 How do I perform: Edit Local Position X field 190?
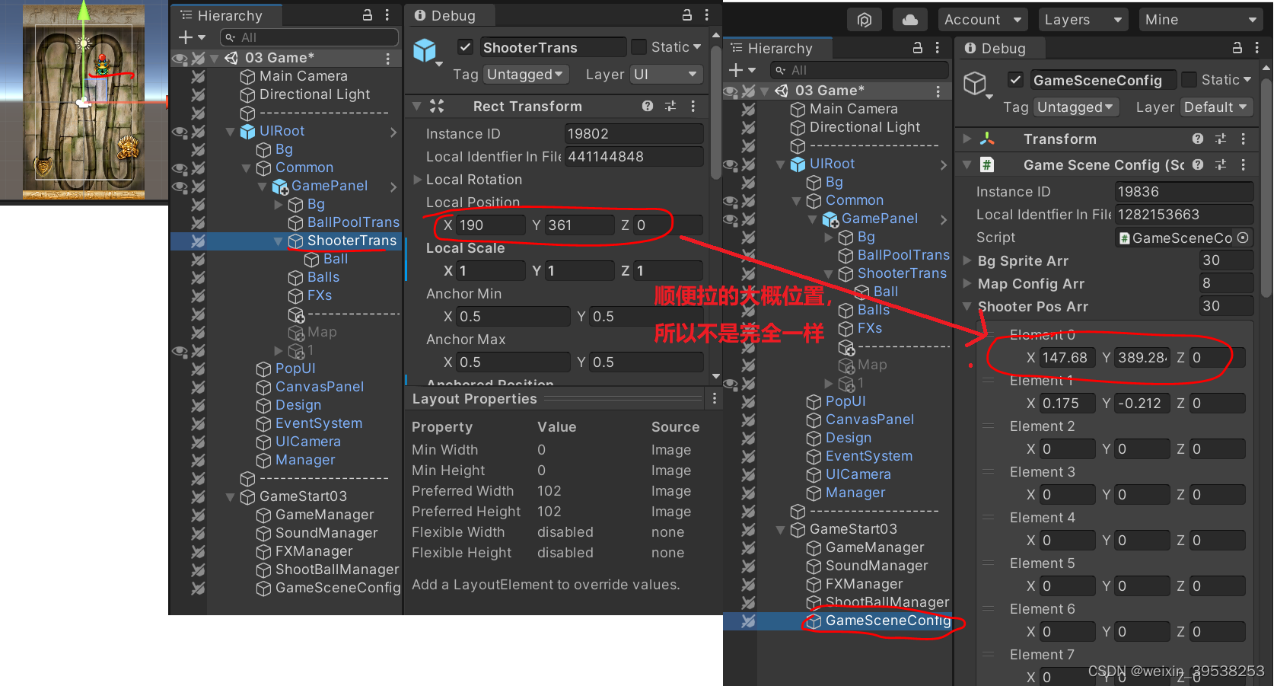click(490, 225)
